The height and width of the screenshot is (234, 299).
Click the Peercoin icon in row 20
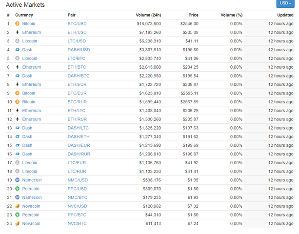coord(18,189)
